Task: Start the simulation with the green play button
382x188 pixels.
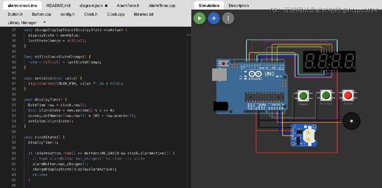Action: pyautogui.click(x=199, y=18)
